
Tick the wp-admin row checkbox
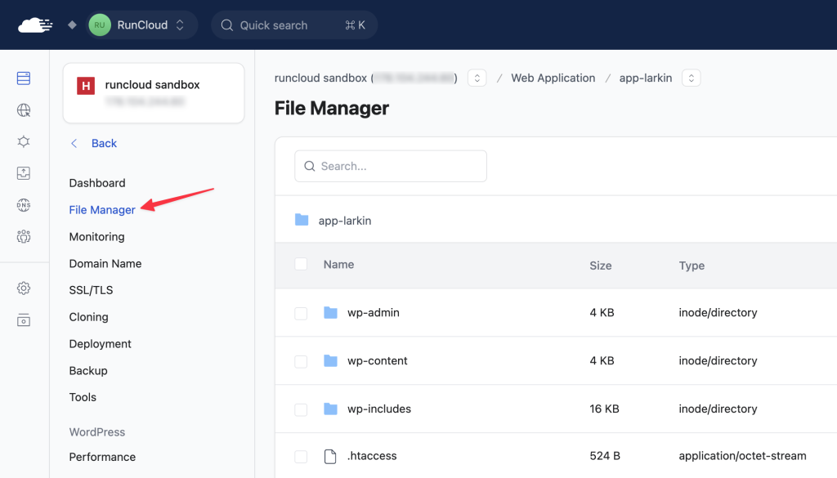[301, 313]
